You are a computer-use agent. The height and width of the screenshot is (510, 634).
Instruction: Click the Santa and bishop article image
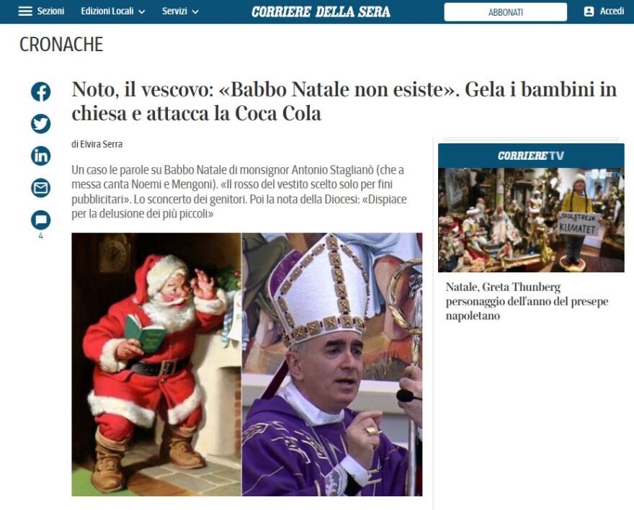[247, 364]
